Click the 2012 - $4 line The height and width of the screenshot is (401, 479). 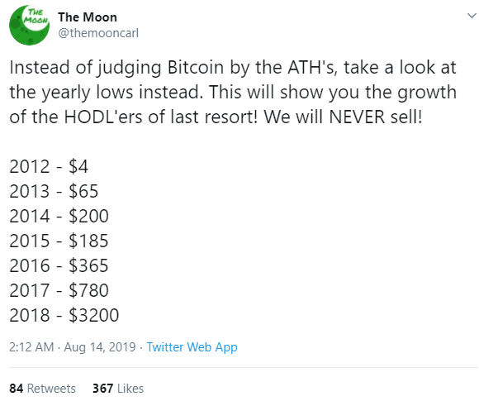coord(49,166)
